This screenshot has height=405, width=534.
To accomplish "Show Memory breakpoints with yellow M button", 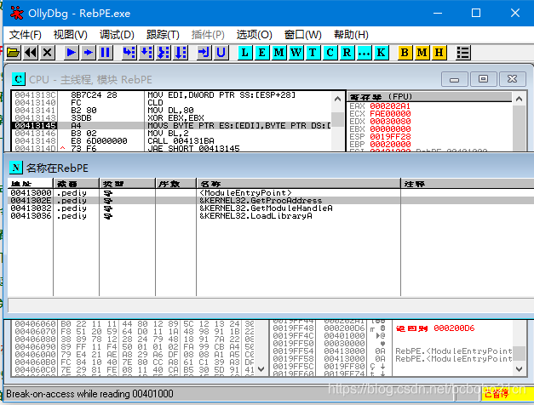I will (422, 53).
